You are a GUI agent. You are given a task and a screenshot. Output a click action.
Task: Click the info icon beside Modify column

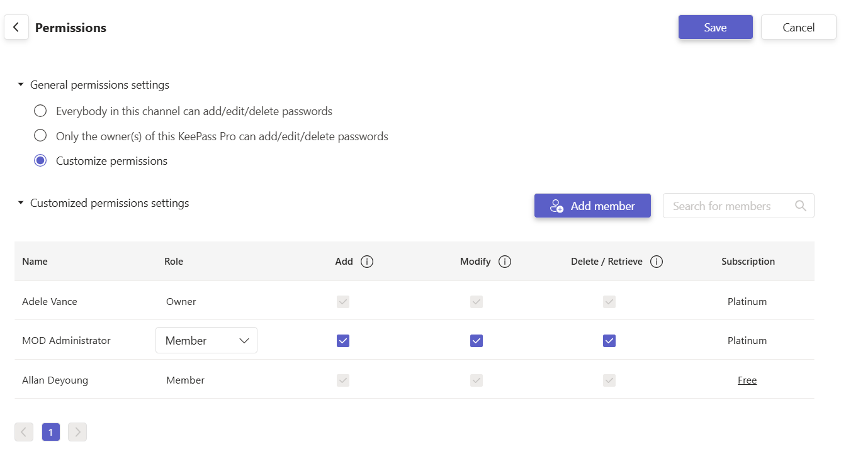(504, 262)
